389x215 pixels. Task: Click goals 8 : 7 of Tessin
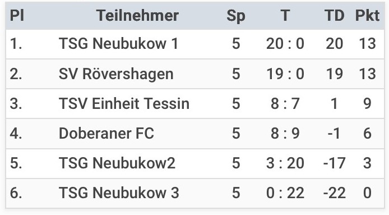click(x=285, y=104)
